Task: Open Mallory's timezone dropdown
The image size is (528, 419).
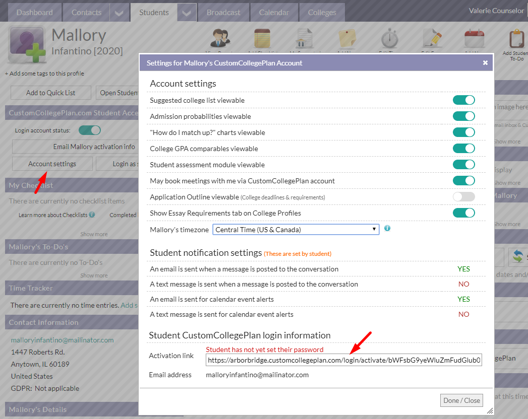Action: click(x=296, y=230)
